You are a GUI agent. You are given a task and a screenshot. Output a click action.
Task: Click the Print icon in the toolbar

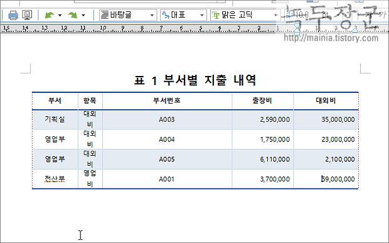click(13, 16)
